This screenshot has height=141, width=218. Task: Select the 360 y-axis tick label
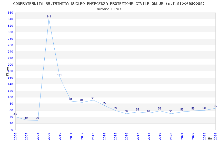(11, 13)
